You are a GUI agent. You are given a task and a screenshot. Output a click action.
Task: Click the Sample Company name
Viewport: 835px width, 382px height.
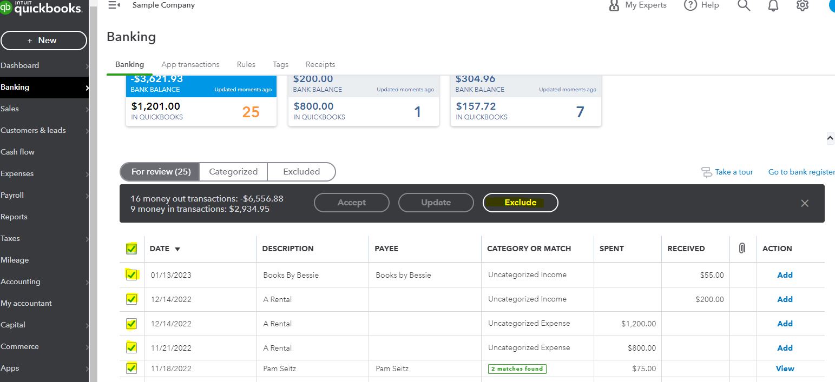[163, 5]
